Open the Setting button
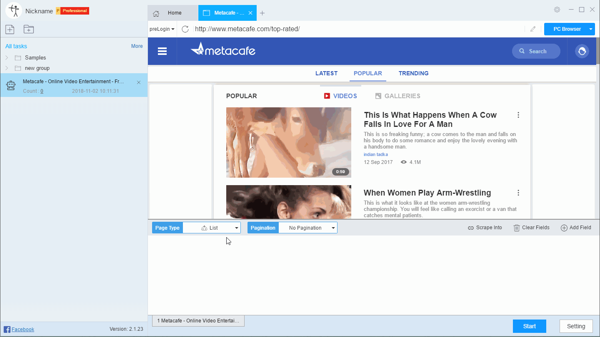This screenshot has height=337, width=600. [576, 326]
